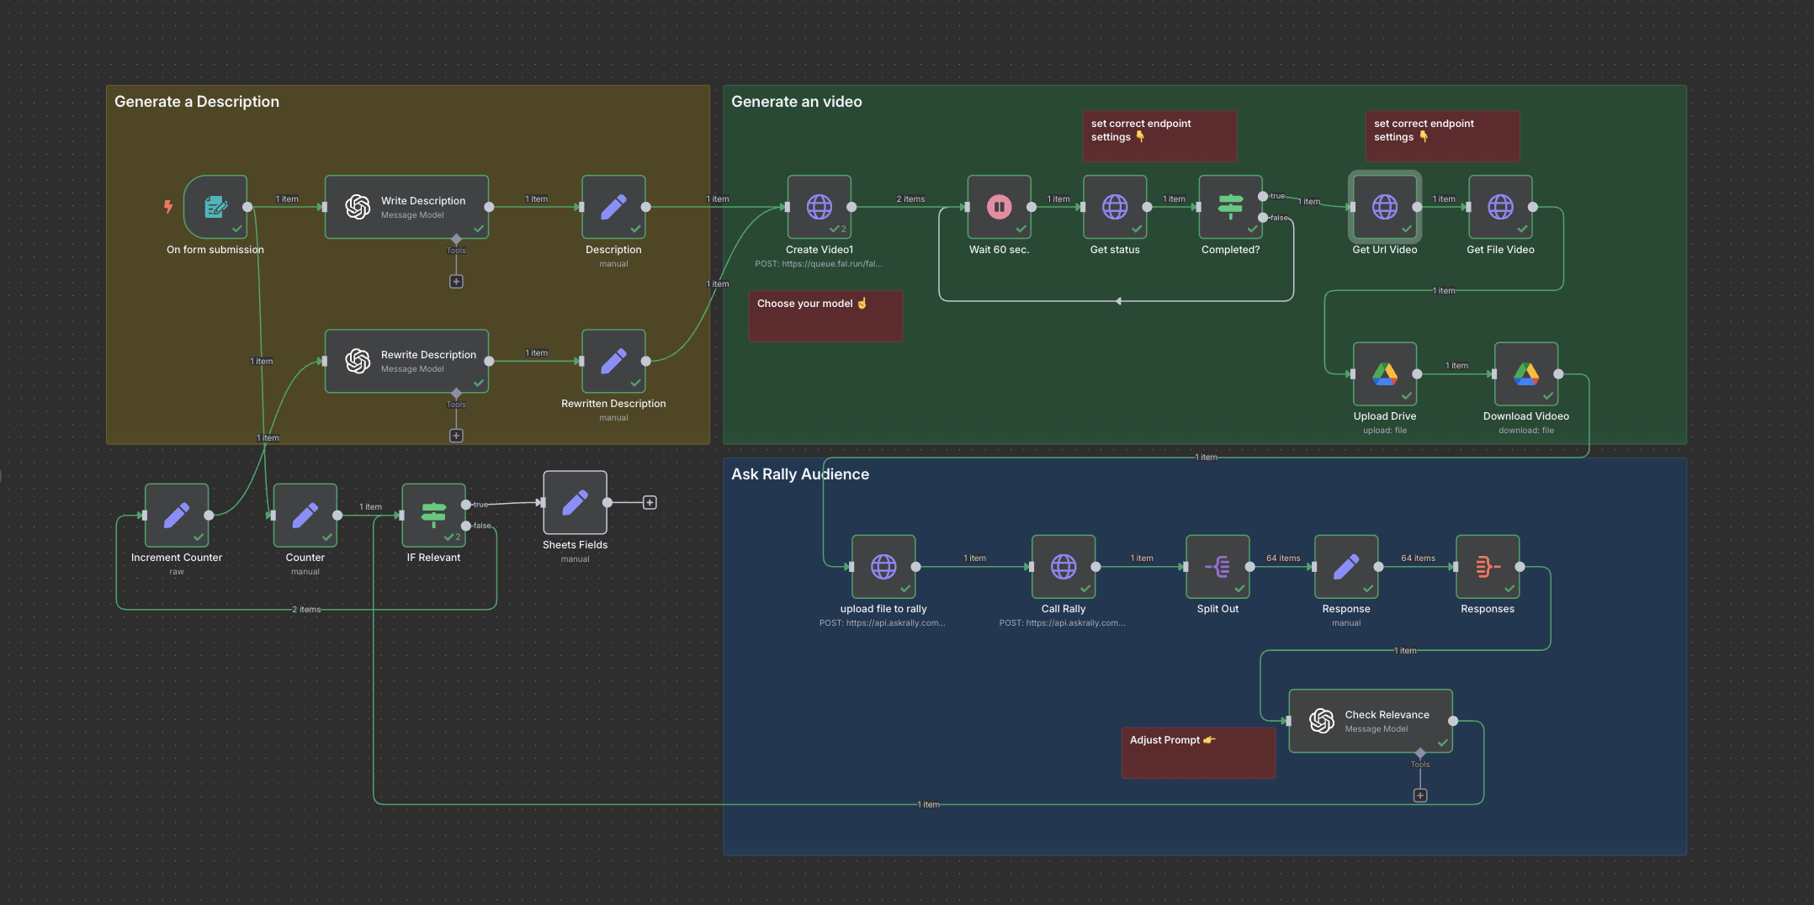Click the false output of Completed?
The width and height of the screenshot is (1814, 905).
pyautogui.click(x=1263, y=218)
